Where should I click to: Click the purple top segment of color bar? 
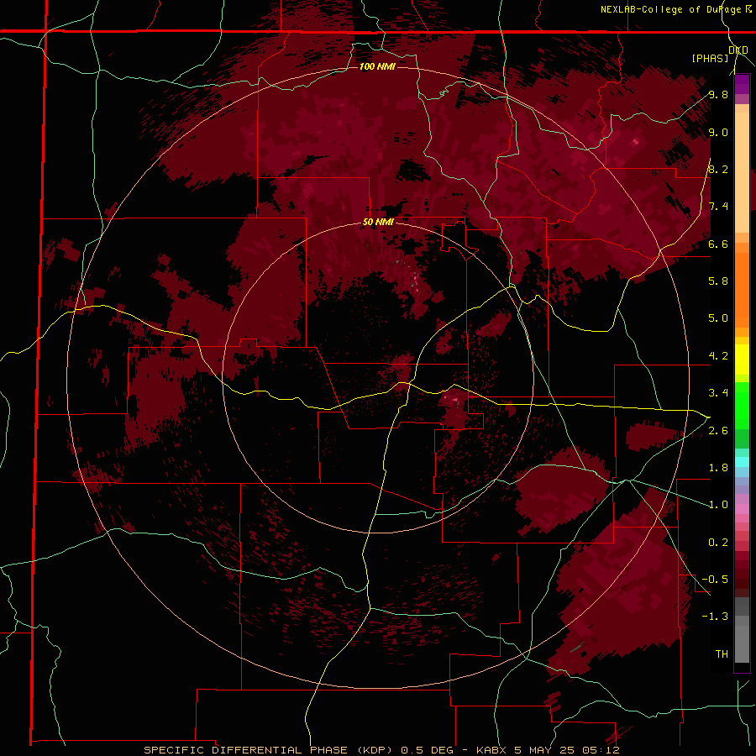[x=742, y=84]
